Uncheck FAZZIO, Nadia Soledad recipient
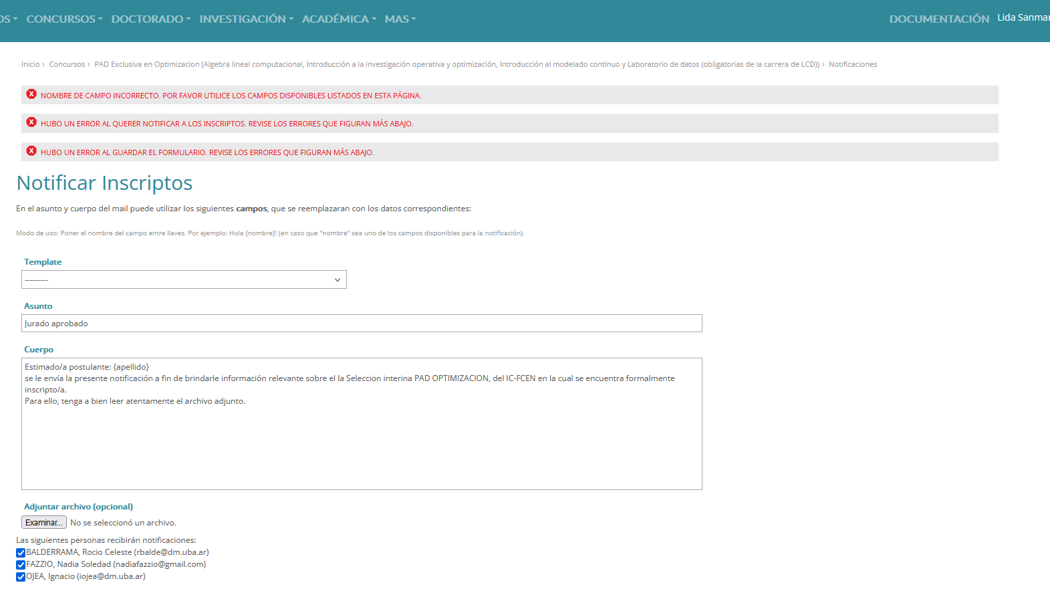The image size is (1050, 597). 21,565
